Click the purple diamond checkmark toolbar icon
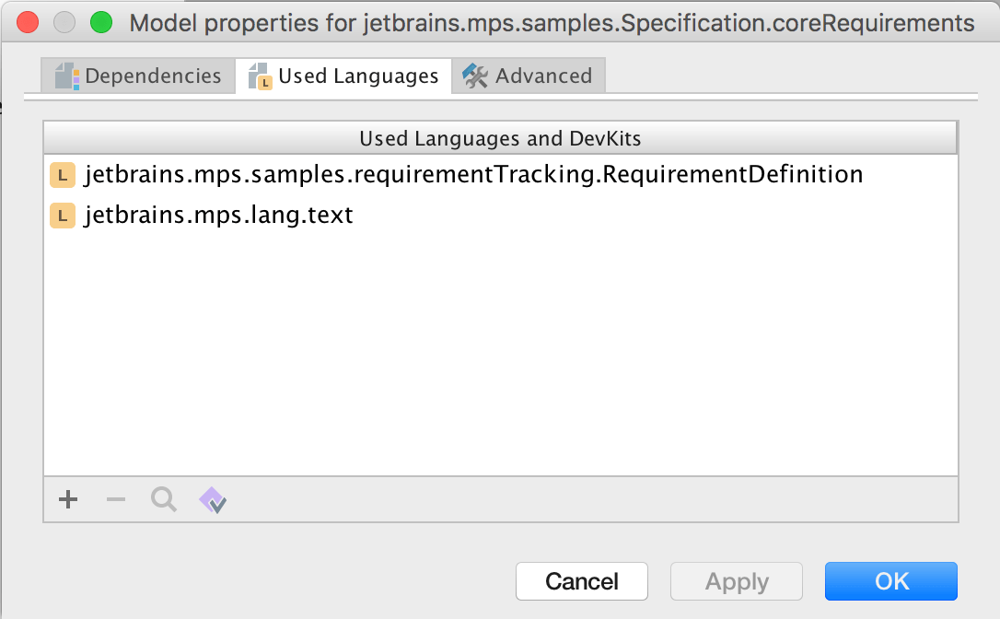Image resolution: width=1000 pixels, height=619 pixels. pyautogui.click(x=213, y=500)
